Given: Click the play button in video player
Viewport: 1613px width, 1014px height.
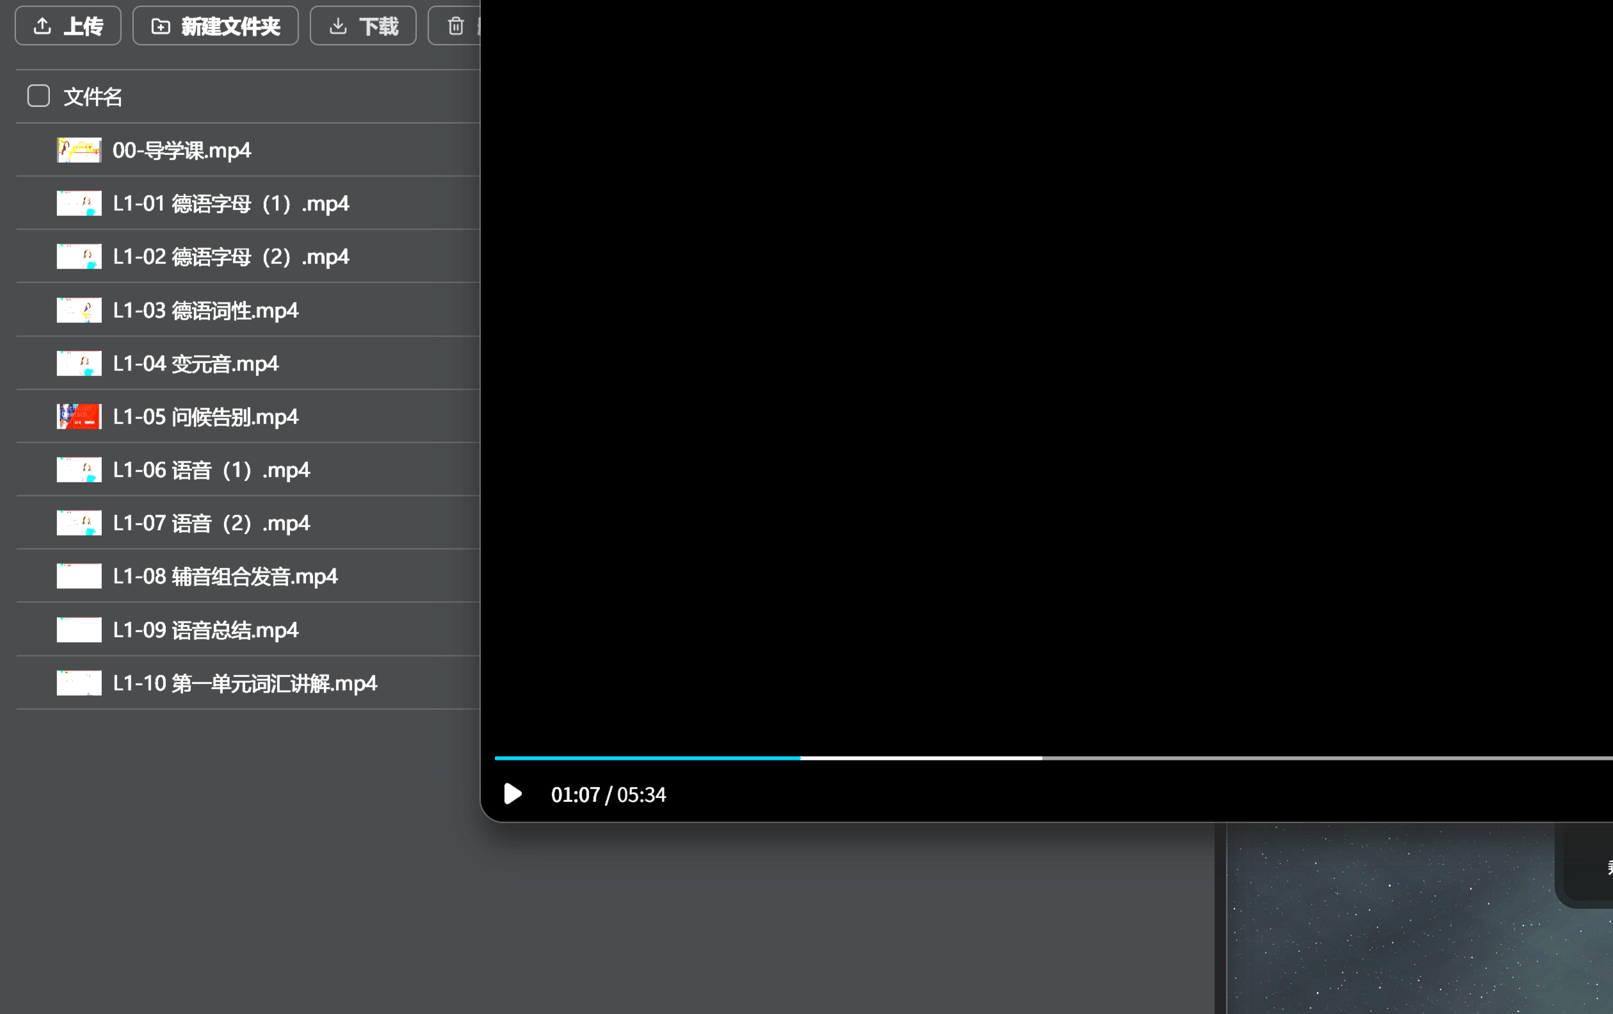Looking at the screenshot, I should click(512, 794).
